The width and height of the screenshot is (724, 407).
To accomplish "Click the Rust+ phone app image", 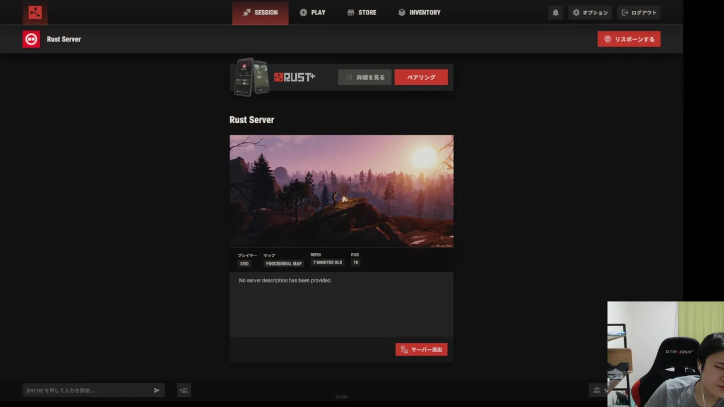I will [252, 77].
